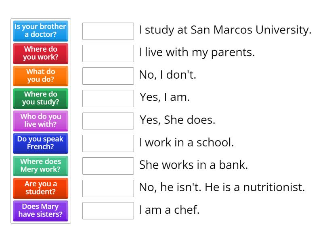The image size is (323, 242).
Task: Click the 'Where do you study?' card
Action: point(40,98)
